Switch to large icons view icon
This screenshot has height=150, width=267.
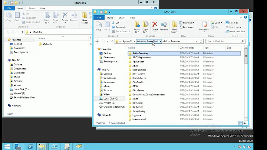245,123
